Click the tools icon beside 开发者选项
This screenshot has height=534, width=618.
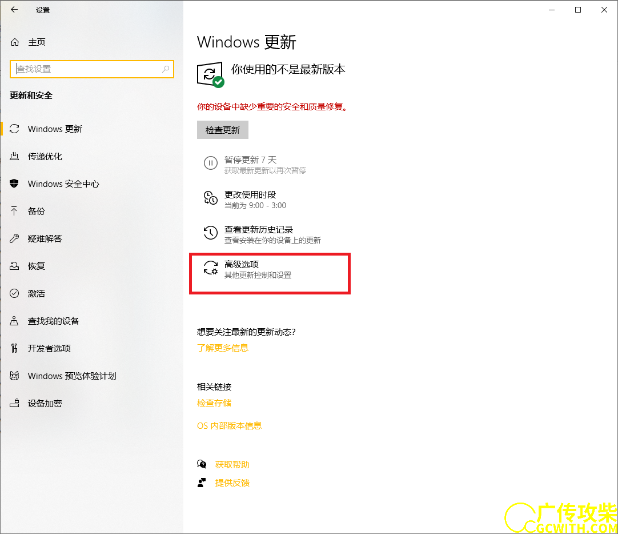pyautogui.click(x=14, y=348)
